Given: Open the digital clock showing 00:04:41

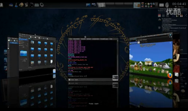Looking at the screenshot, I should coord(179,4).
